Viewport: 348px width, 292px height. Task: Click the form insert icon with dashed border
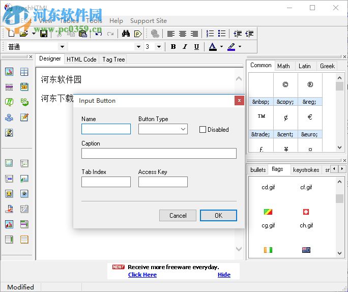pos(9,163)
